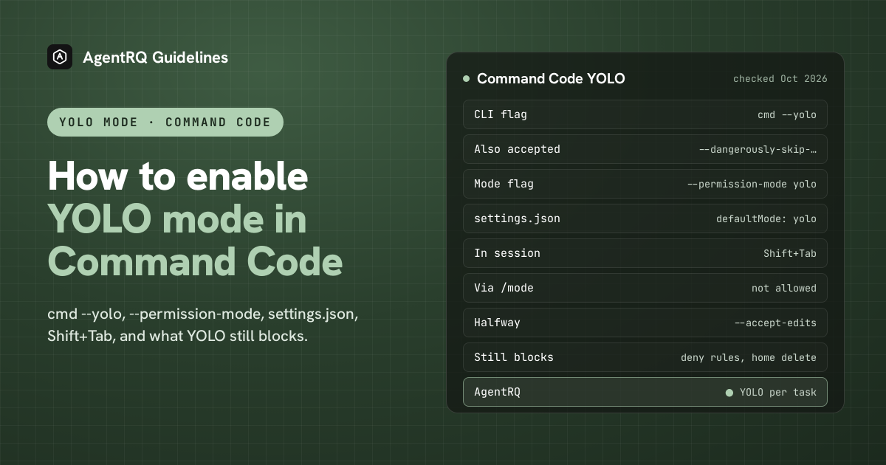Click the subtitle starting with "cmd --yolo"

coord(203,325)
